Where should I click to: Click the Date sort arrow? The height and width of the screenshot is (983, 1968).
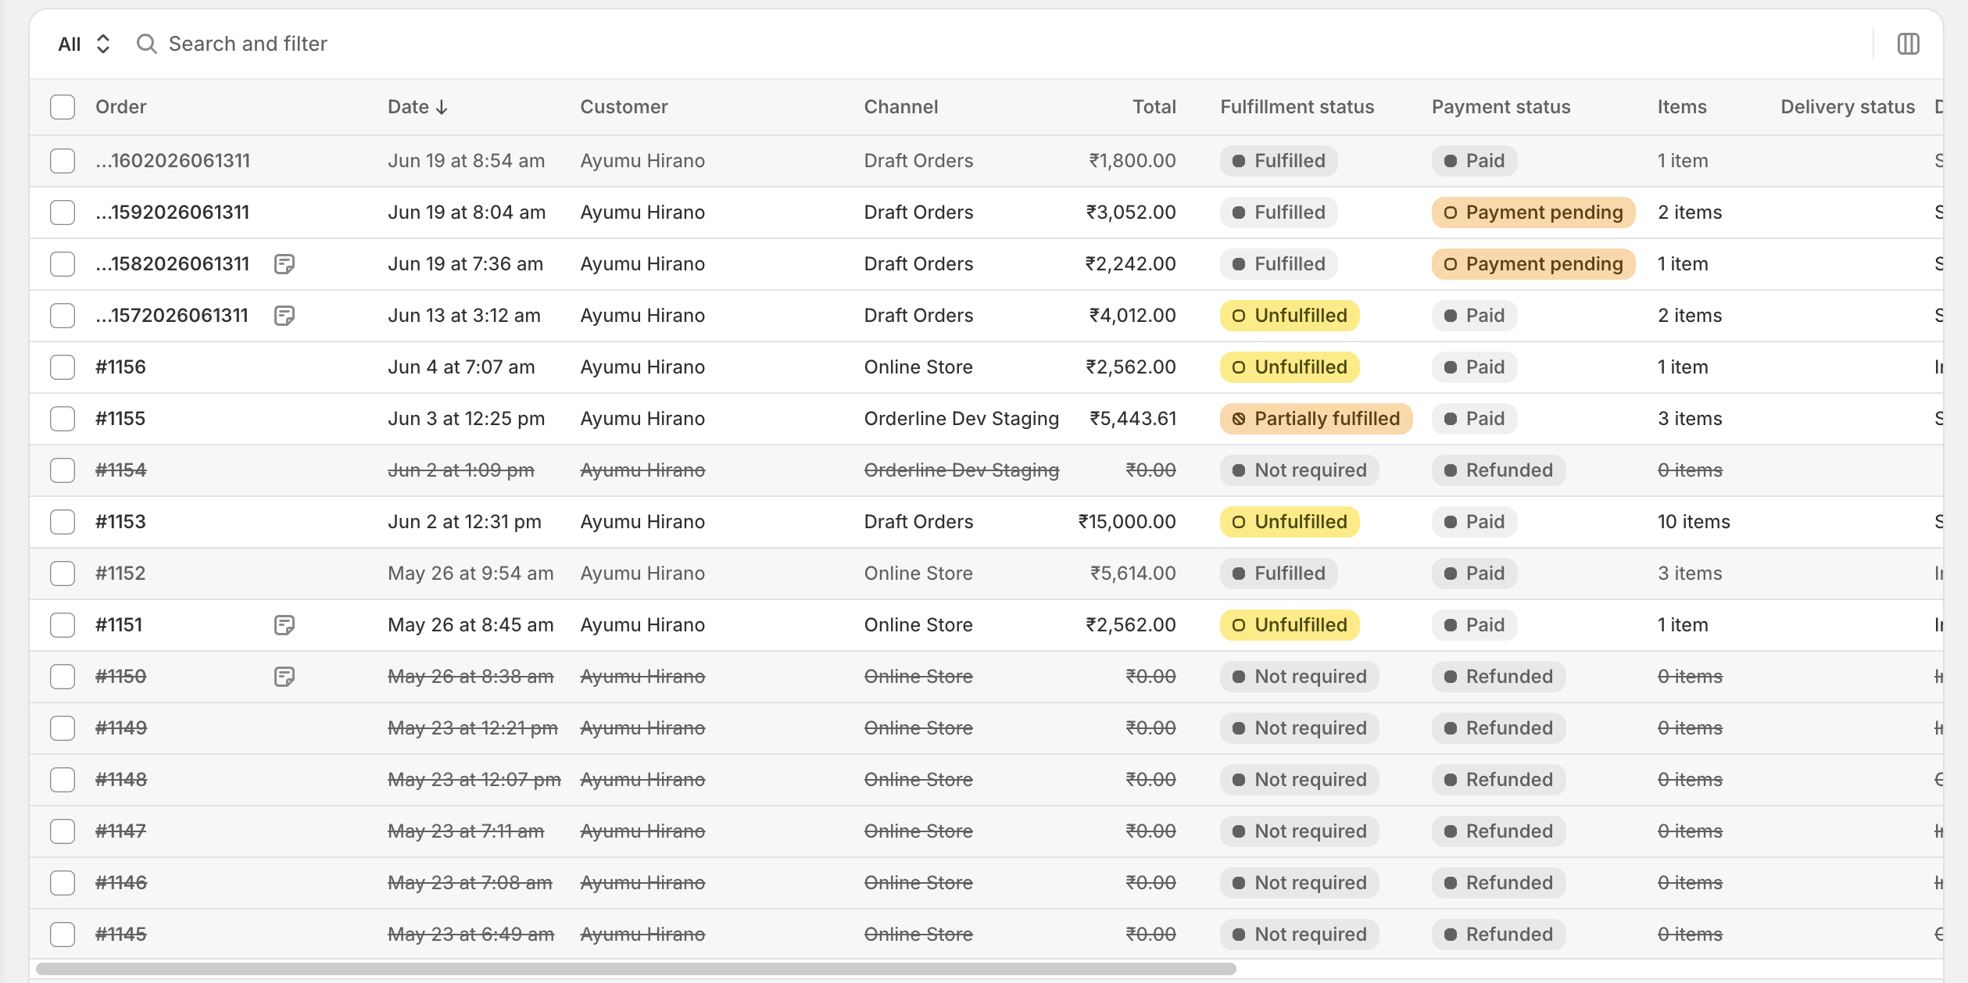442,107
